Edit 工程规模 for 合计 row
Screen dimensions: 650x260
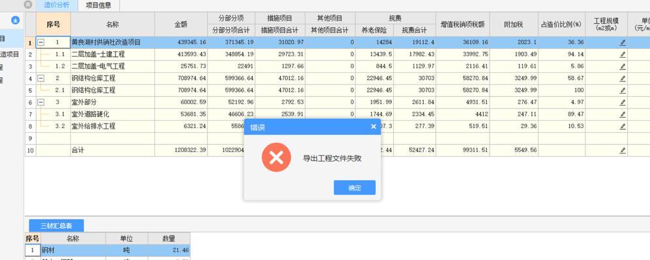[x=622, y=151]
